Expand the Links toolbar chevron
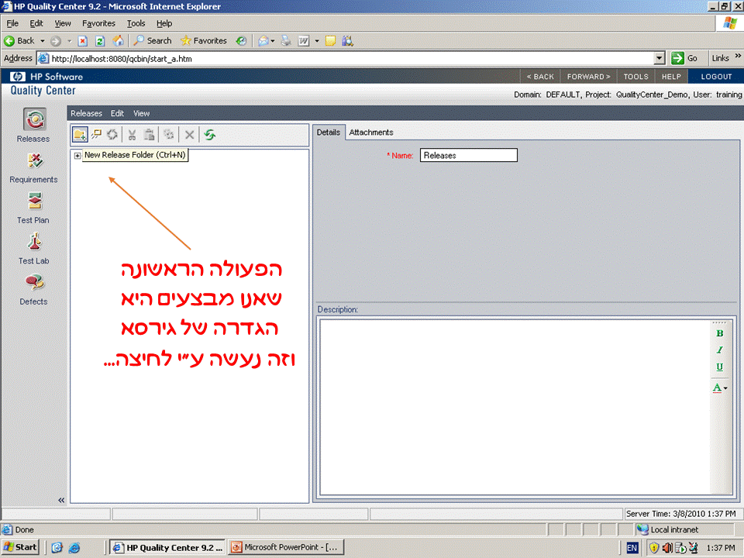The image size is (744, 558). point(738,56)
